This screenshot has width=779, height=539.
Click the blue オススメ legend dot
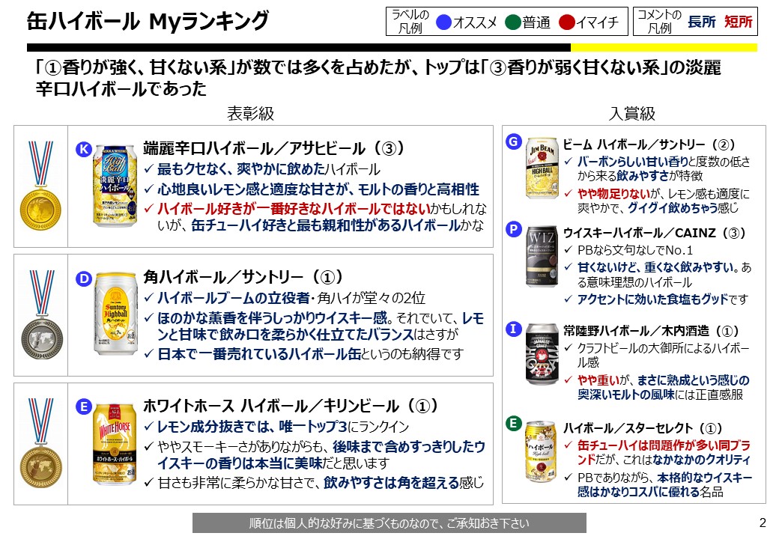click(443, 22)
